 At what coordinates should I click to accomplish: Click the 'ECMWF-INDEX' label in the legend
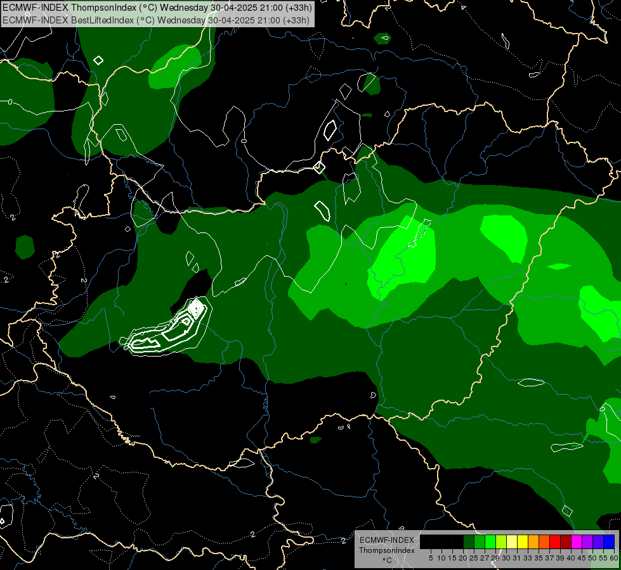coord(387,540)
